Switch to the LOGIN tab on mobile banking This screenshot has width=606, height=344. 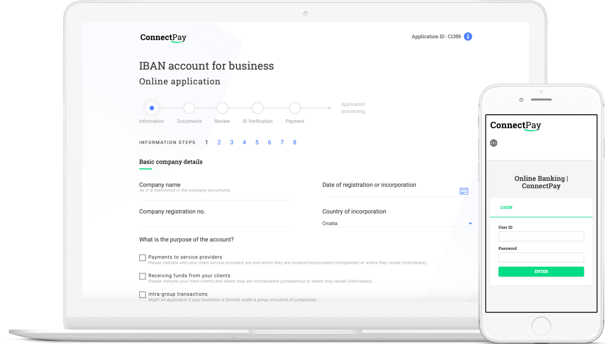pyautogui.click(x=506, y=208)
